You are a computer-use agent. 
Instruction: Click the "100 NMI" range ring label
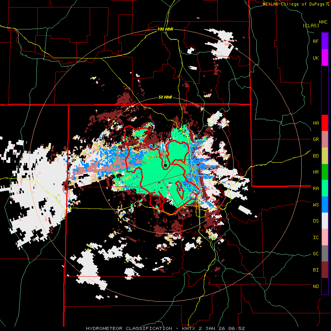(x=165, y=29)
